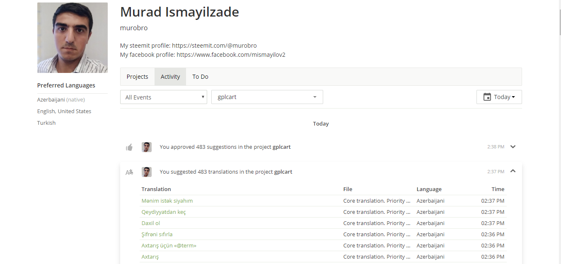Click the Time column header

click(x=498, y=189)
